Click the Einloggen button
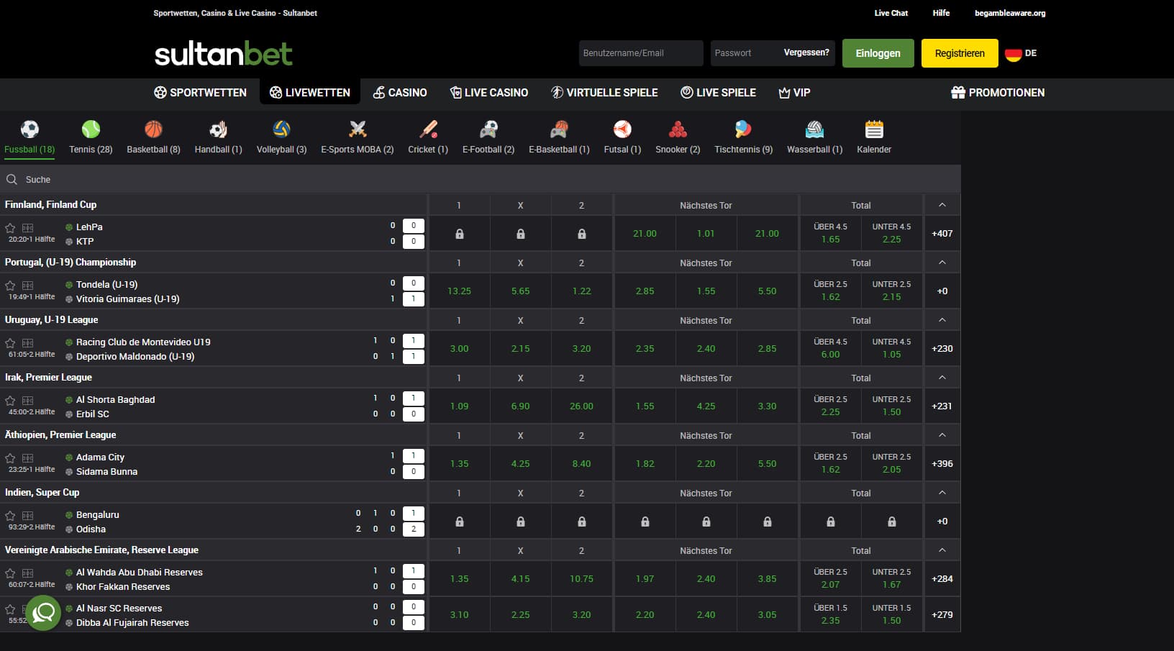1174x651 pixels. tap(878, 53)
